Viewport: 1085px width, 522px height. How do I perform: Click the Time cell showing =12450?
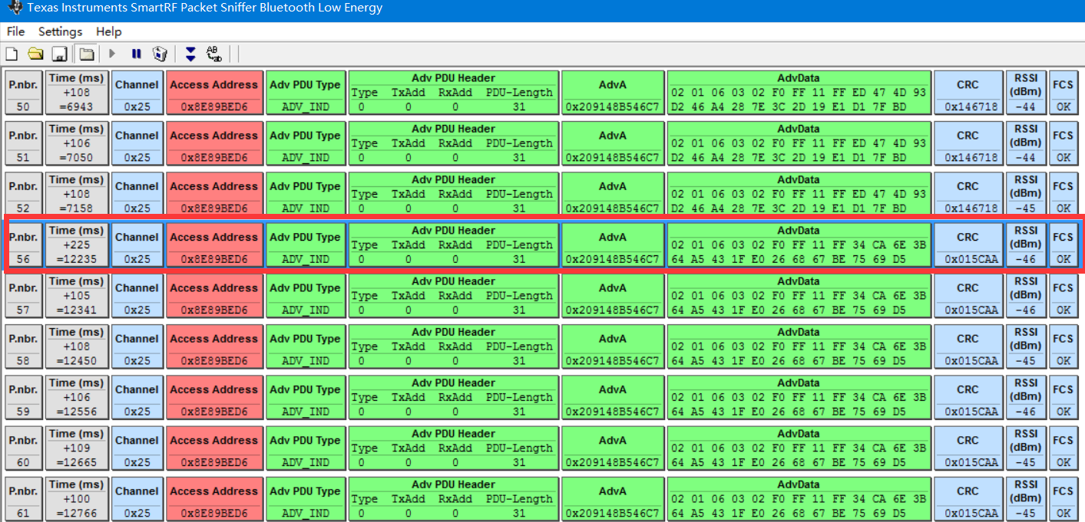[77, 346]
